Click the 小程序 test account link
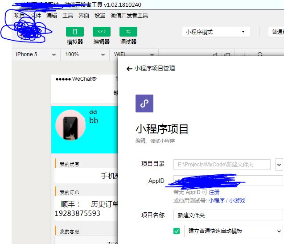 [x=217, y=200]
